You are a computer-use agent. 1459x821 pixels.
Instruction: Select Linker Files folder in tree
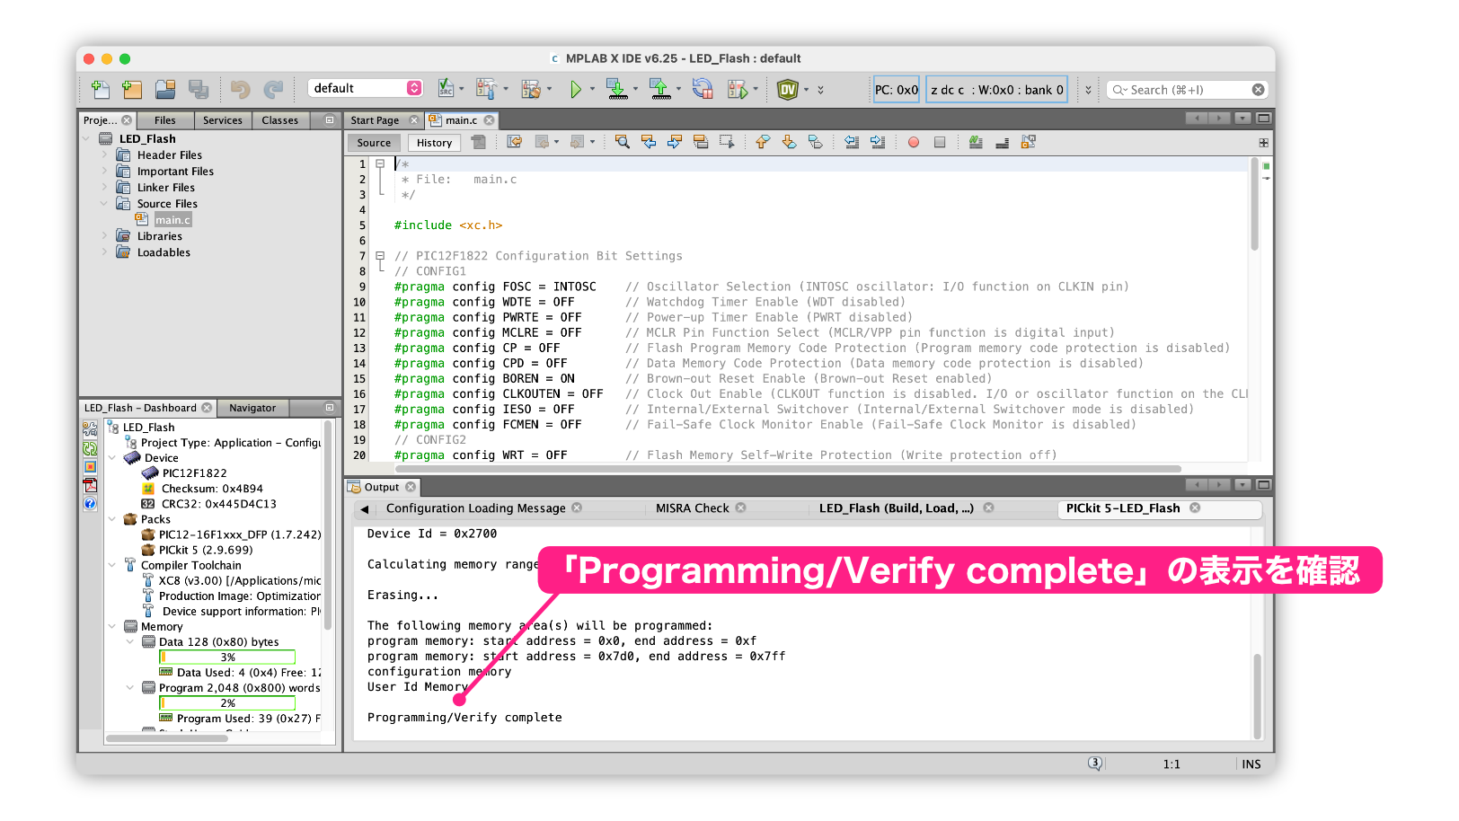point(166,187)
